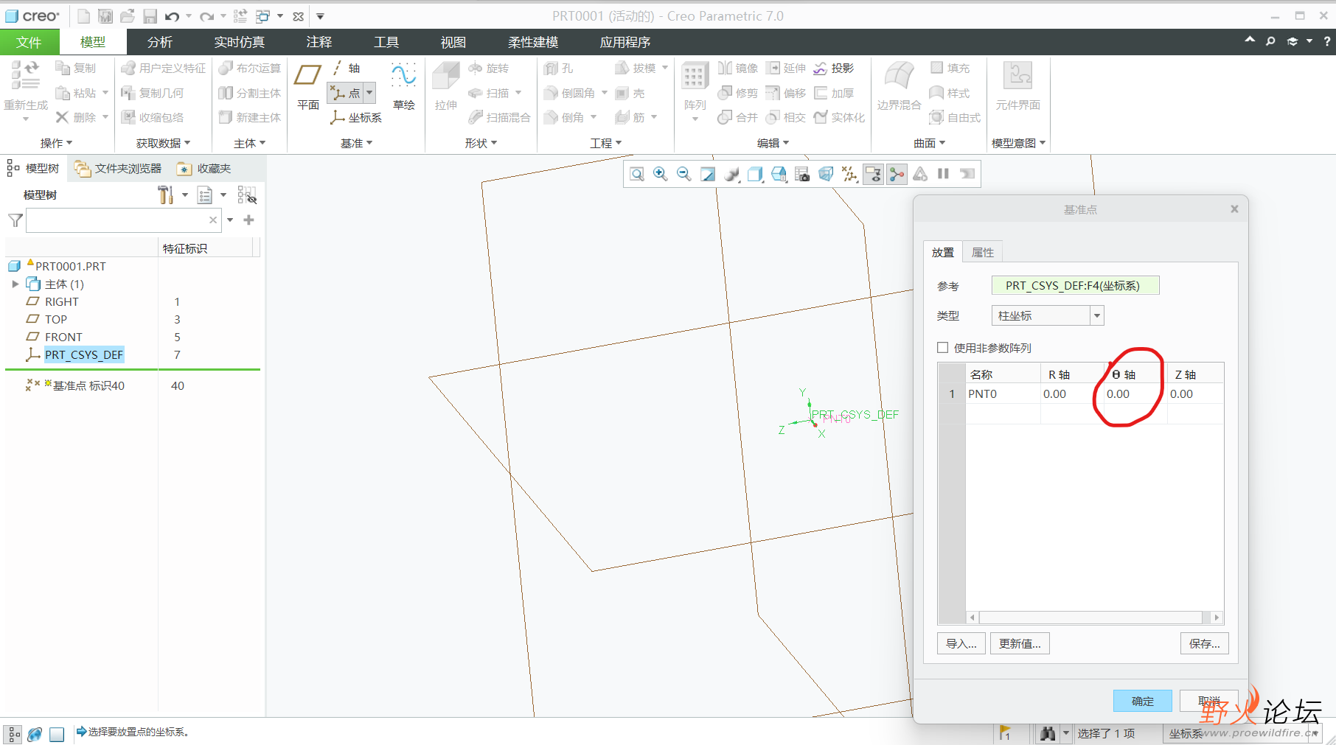Open Saved Orientations icon in graphics toolbar
The width and height of the screenshot is (1336, 745).
coord(779,174)
